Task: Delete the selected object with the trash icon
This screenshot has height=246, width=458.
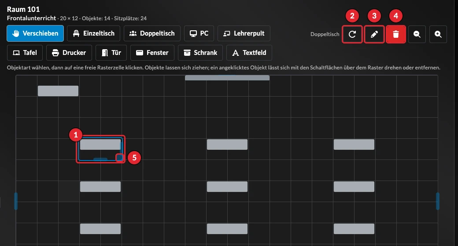Action: 396,34
